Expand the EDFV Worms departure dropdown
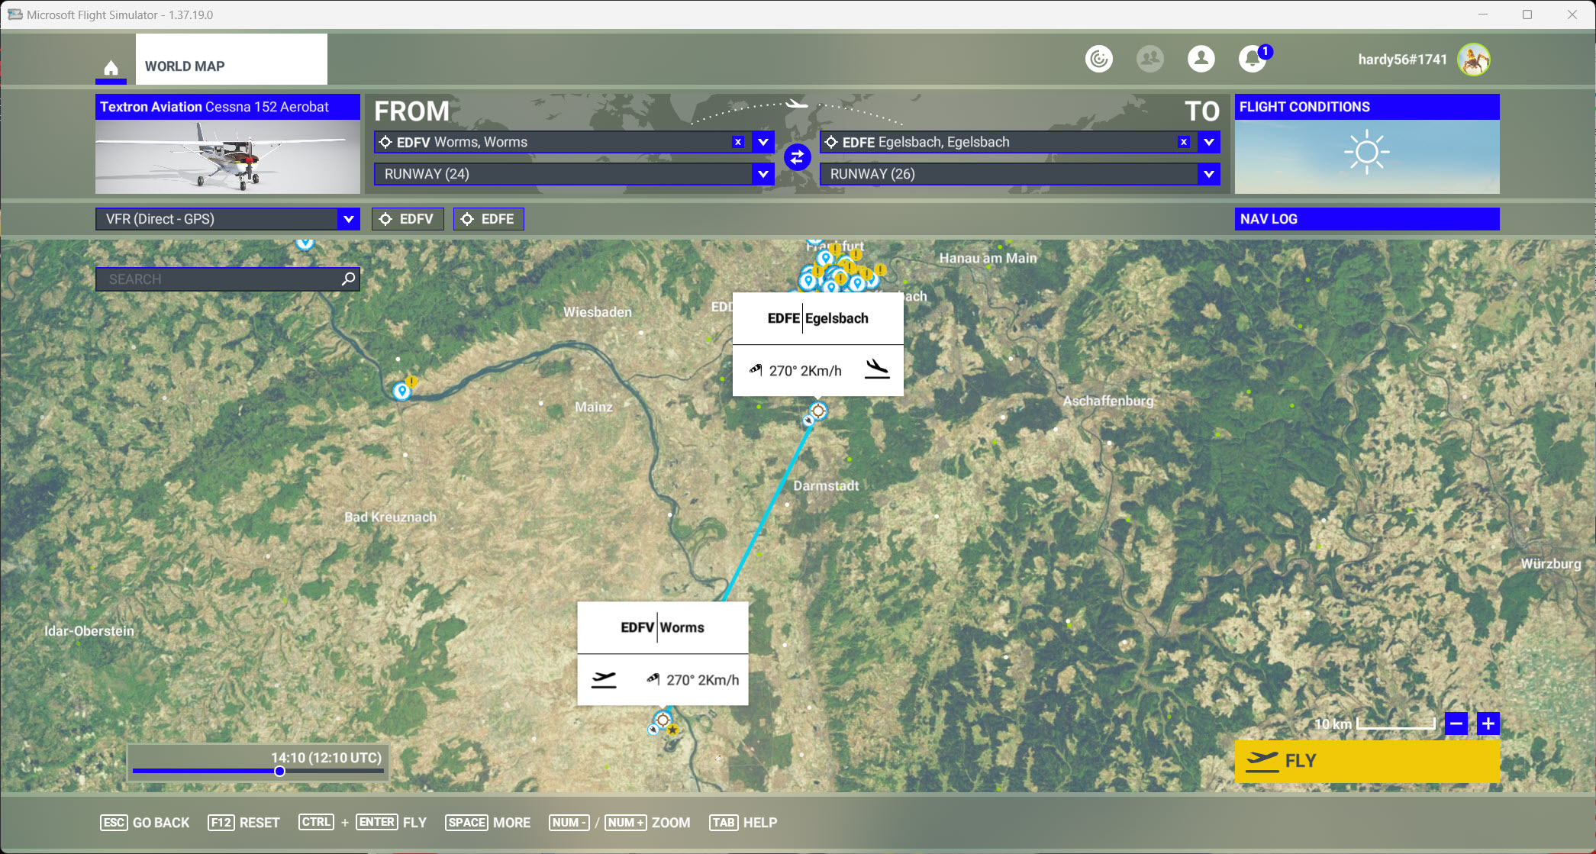The height and width of the screenshot is (854, 1596). click(x=763, y=142)
